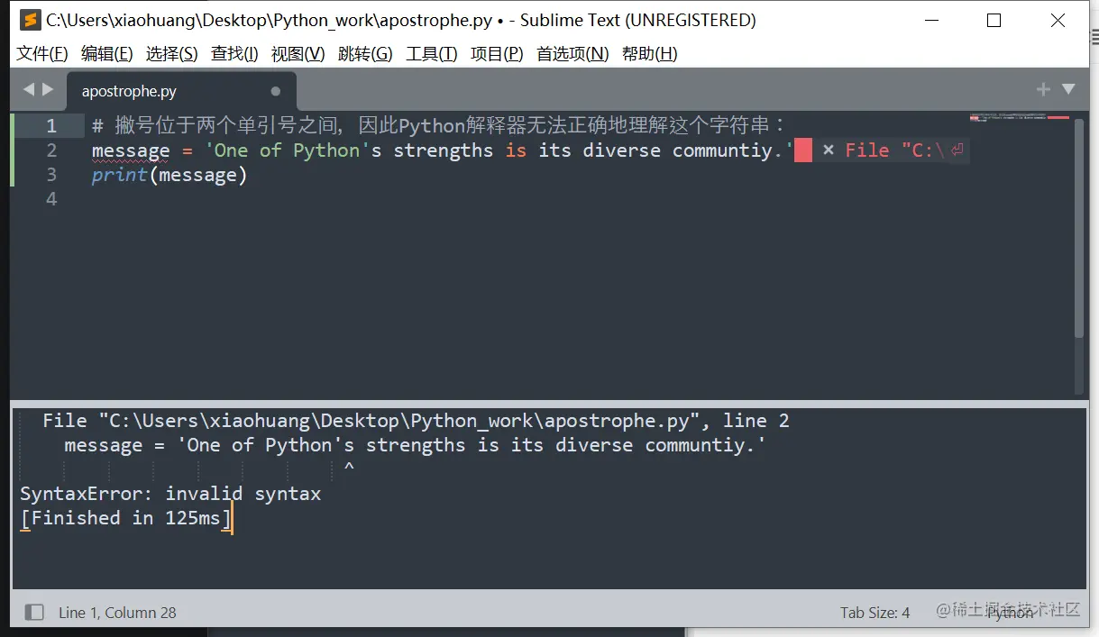Open the 工具(T) menu
The width and height of the screenshot is (1099, 637).
point(431,54)
